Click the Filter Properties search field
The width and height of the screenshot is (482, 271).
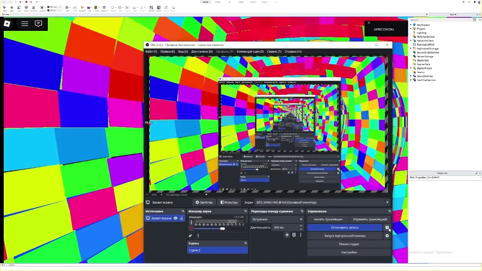pos(445,178)
